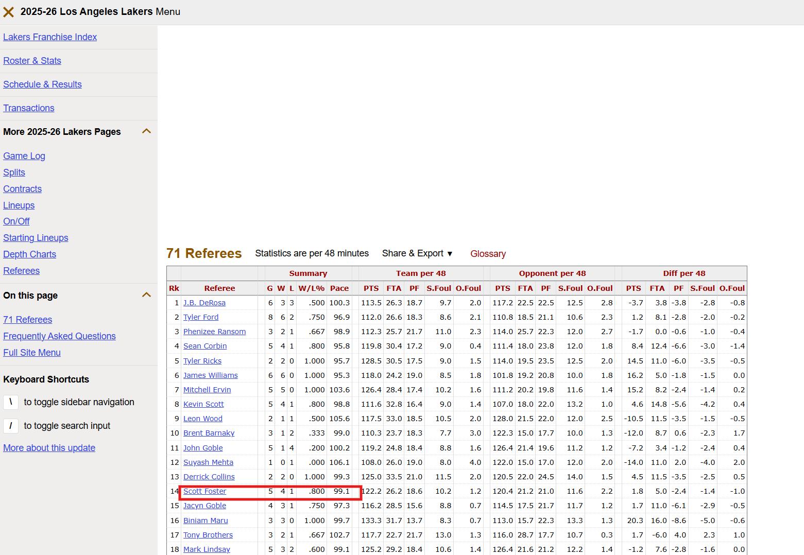The height and width of the screenshot is (555, 804).
Task: View Brent Barnaky referee page
Action: pyautogui.click(x=209, y=433)
